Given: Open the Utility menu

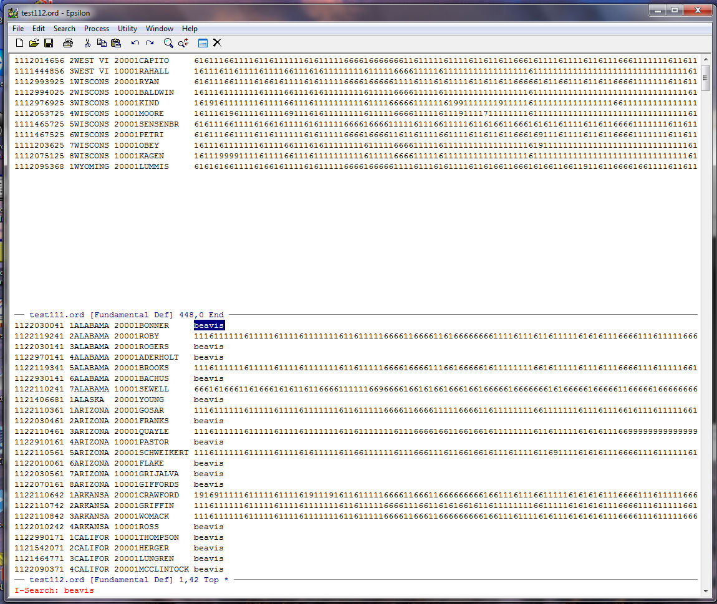Looking at the screenshot, I should pos(127,29).
